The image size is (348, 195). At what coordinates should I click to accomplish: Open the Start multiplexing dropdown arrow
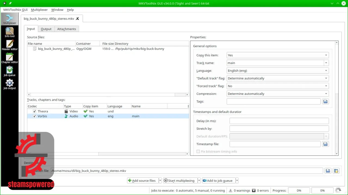[199, 181]
